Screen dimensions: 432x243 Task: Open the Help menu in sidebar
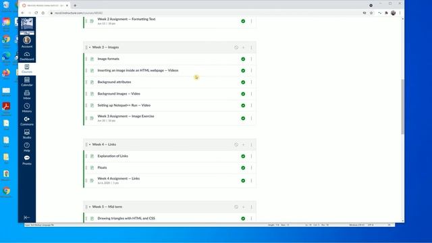tap(27, 147)
